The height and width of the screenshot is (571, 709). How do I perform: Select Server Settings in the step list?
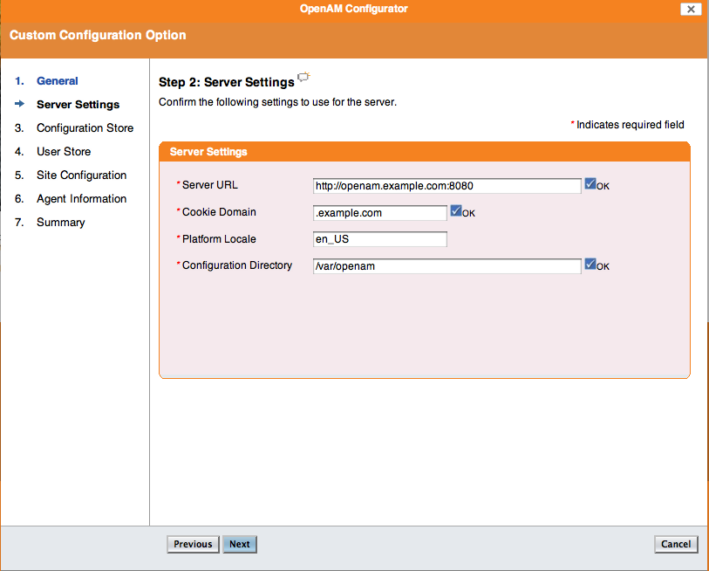pos(78,105)
